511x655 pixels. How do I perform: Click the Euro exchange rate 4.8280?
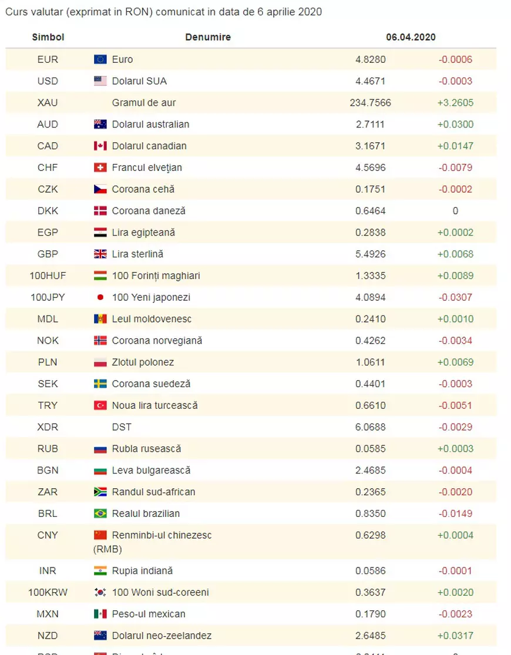pos(371,59)
